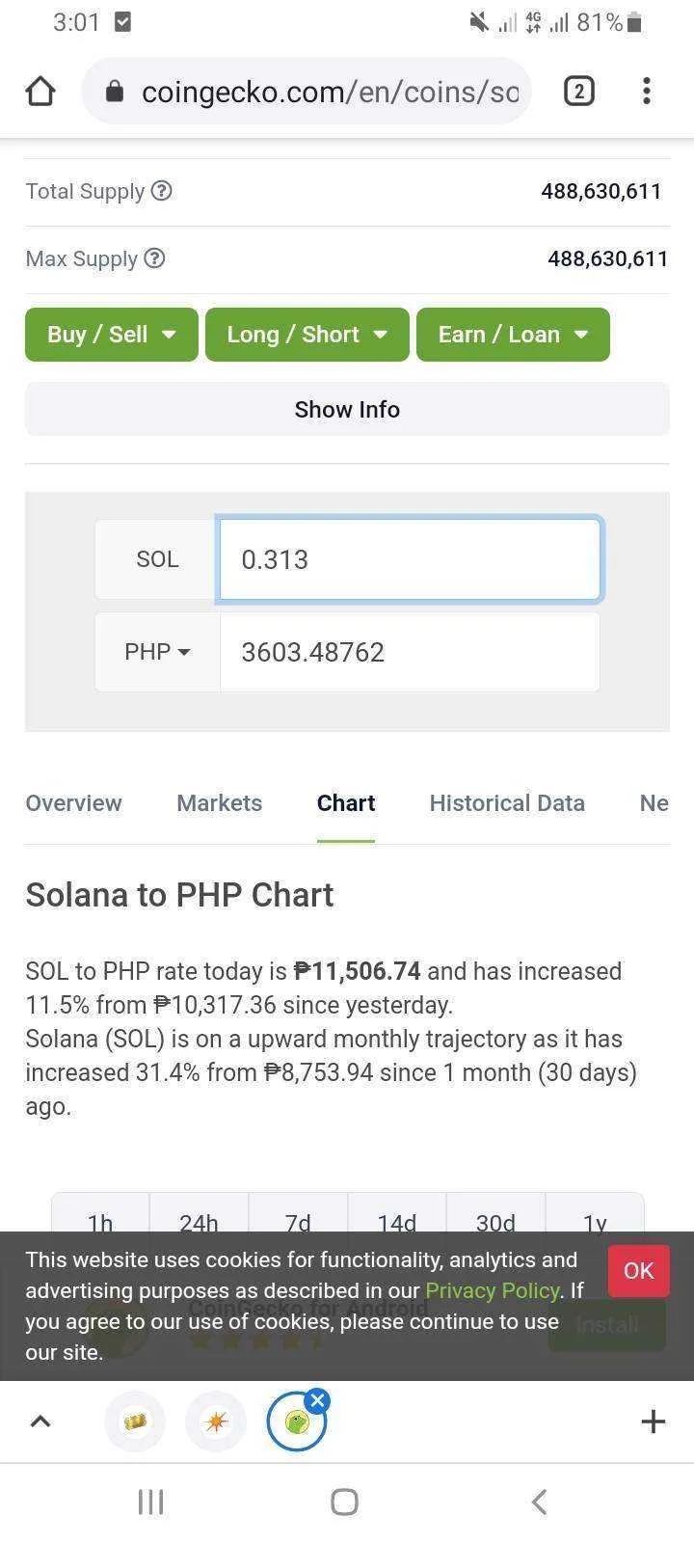This screenshot has width=694, height=1543.
Task: Tap the coingecko.com address bar
Action: tap(307, 92)
